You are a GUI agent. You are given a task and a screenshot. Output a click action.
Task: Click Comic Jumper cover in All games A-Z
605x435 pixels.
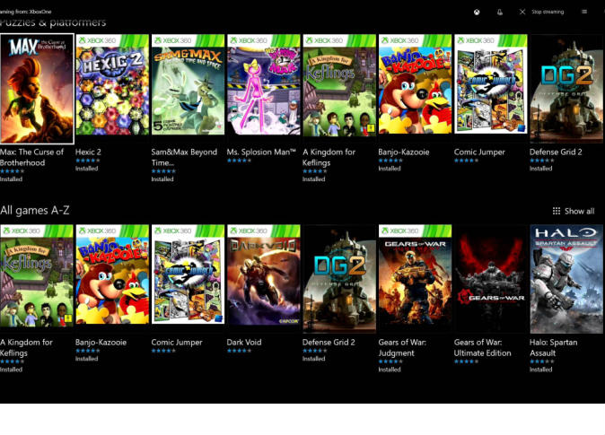[x=188, y=279]
